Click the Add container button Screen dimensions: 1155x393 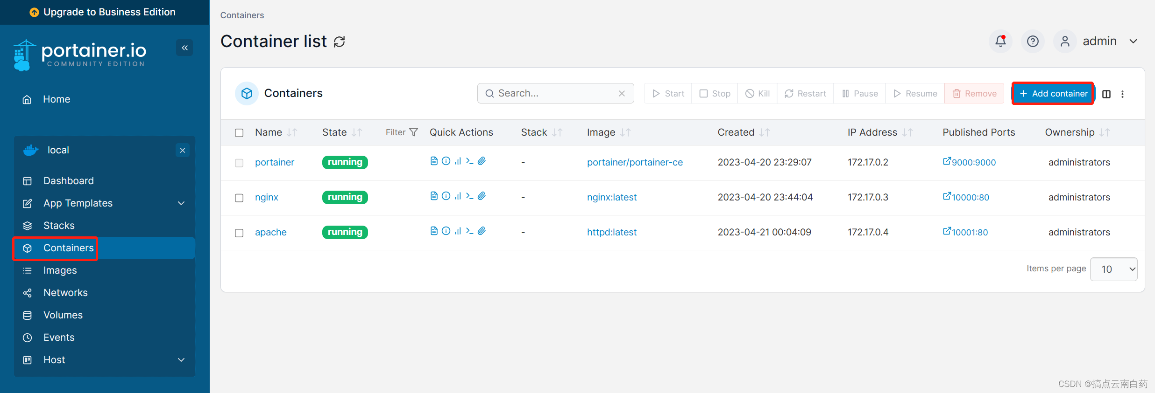[1053, 94]
